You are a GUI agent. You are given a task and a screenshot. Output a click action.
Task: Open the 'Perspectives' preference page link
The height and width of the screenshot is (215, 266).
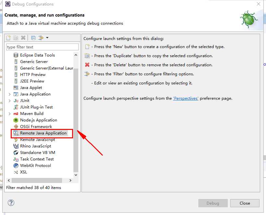click(185, 98)
